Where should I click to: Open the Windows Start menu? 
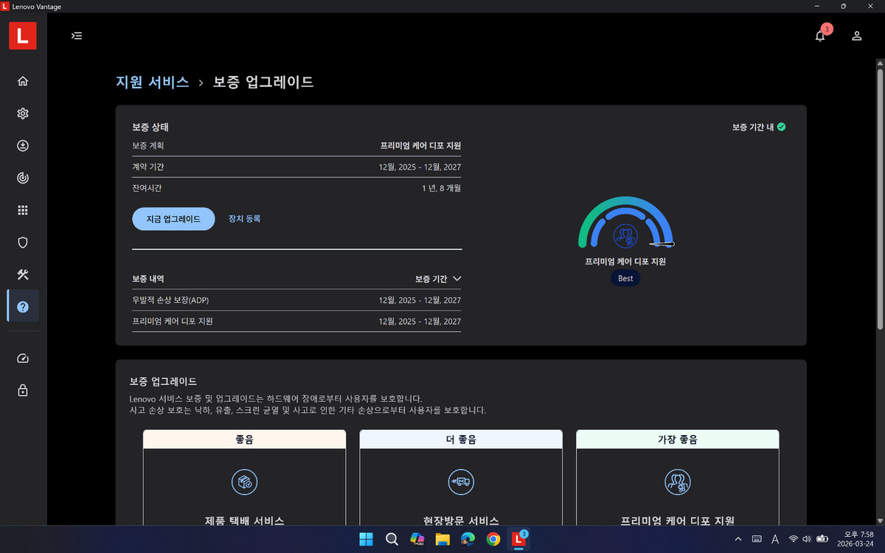pos(365,539)
